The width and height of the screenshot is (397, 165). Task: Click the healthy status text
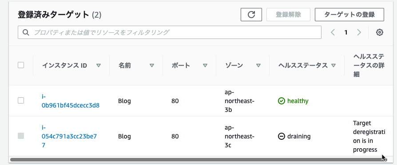(298, 101)
